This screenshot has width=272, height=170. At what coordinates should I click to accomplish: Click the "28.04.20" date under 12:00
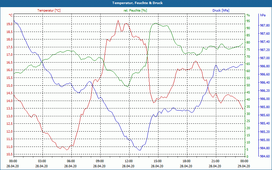click(x=128, y=166)
